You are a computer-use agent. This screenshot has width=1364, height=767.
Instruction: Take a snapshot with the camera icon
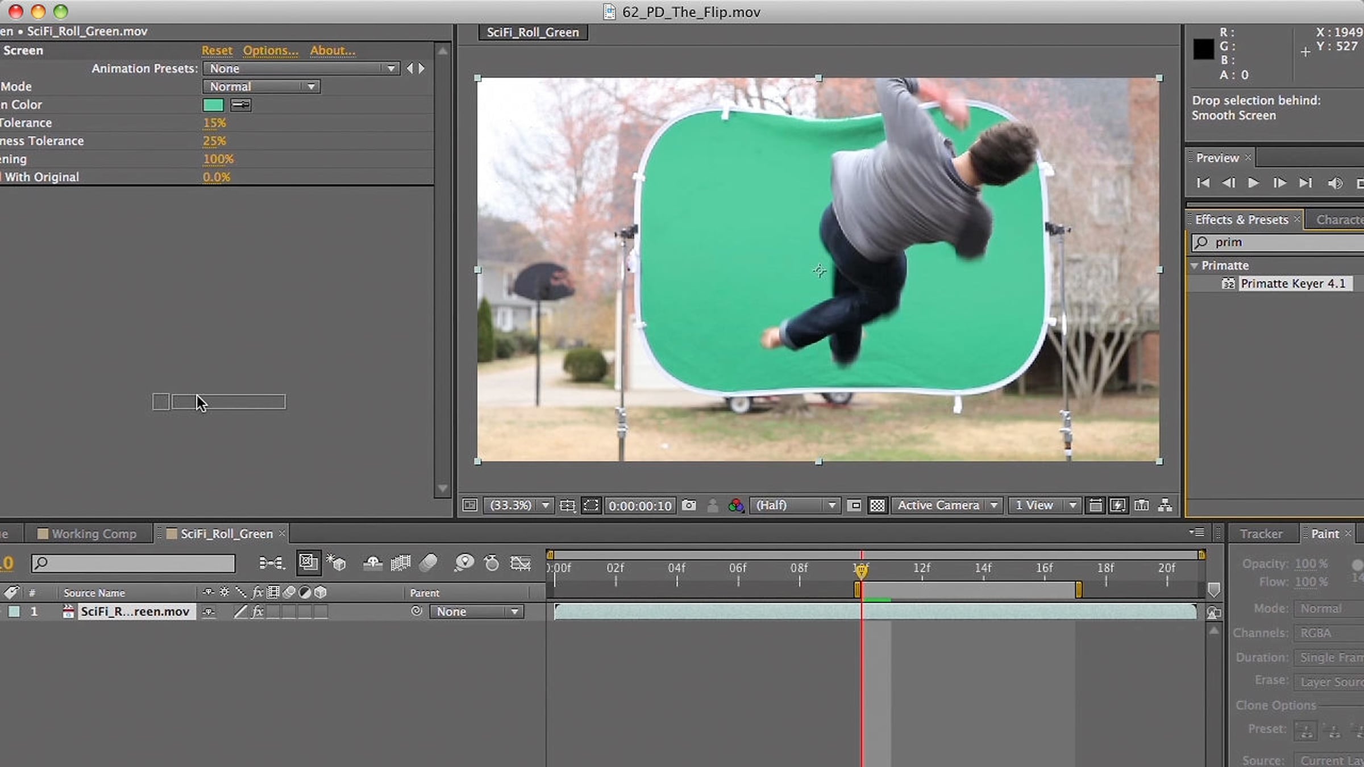point(689,505)
